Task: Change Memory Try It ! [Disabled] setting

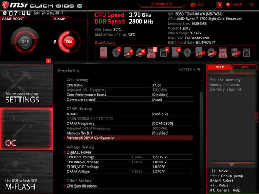Action: point(160,133)
